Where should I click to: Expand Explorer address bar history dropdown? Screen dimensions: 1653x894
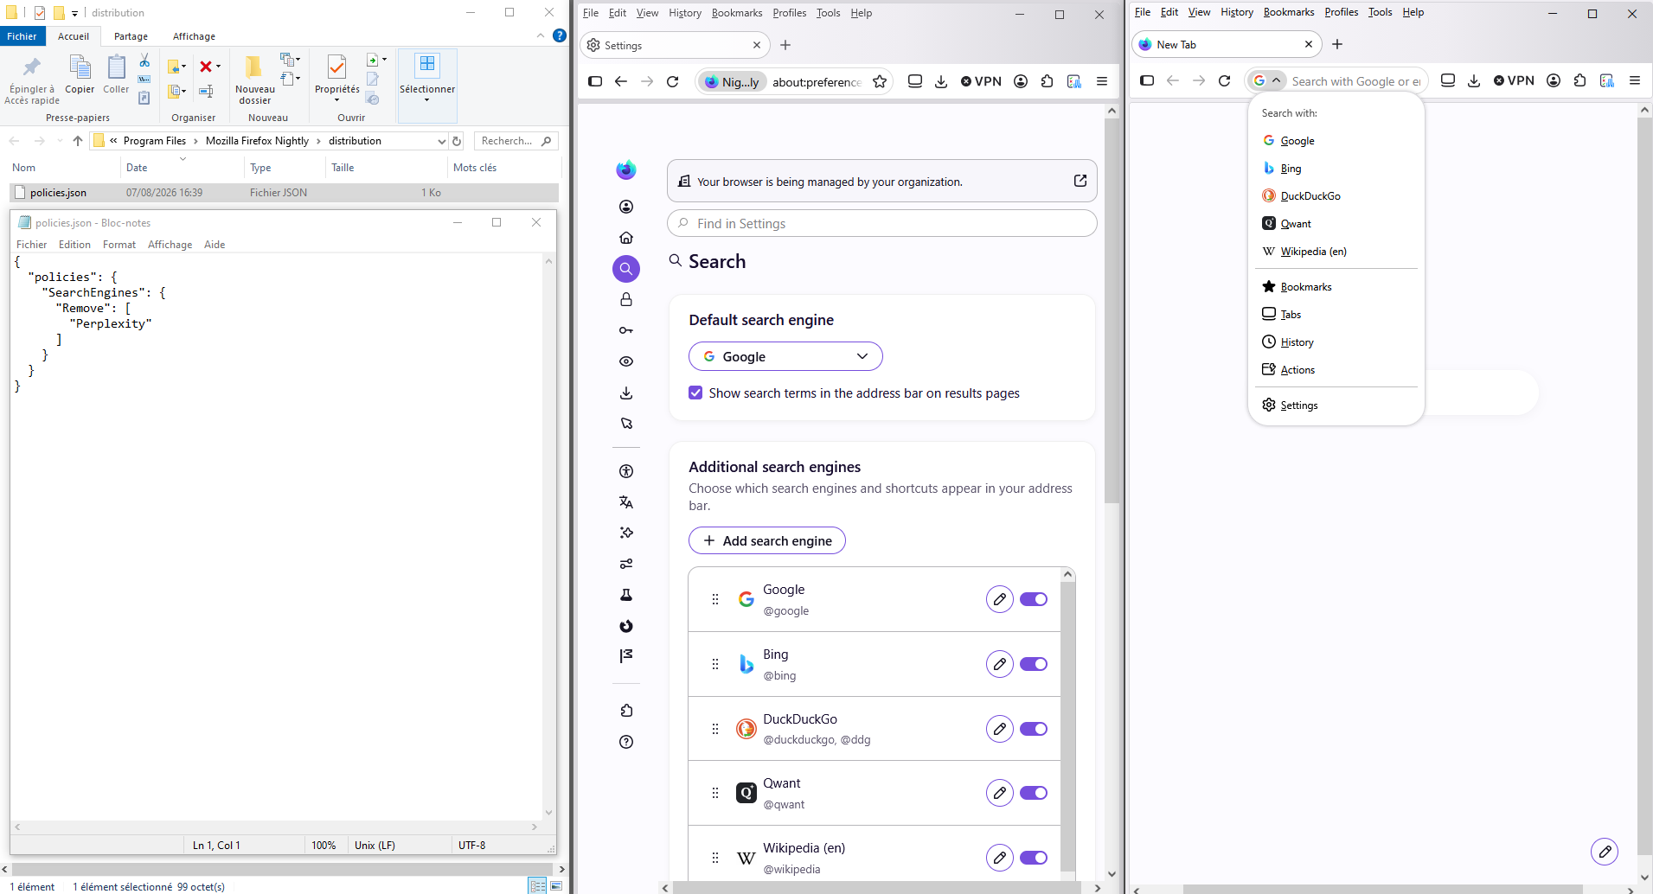(442, 141)
